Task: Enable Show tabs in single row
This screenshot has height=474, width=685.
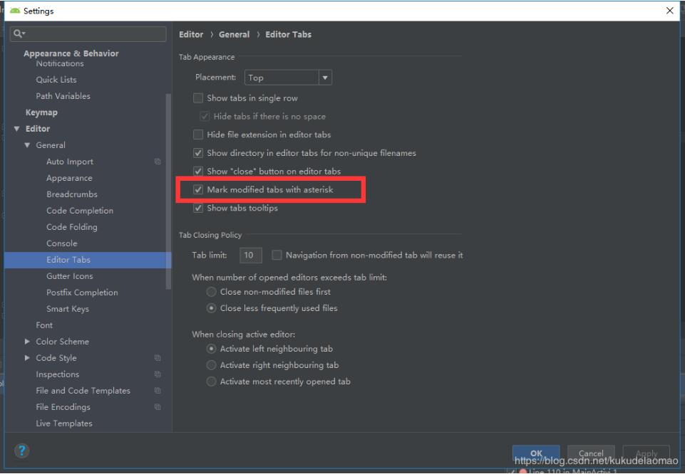Action: point(197,98)
